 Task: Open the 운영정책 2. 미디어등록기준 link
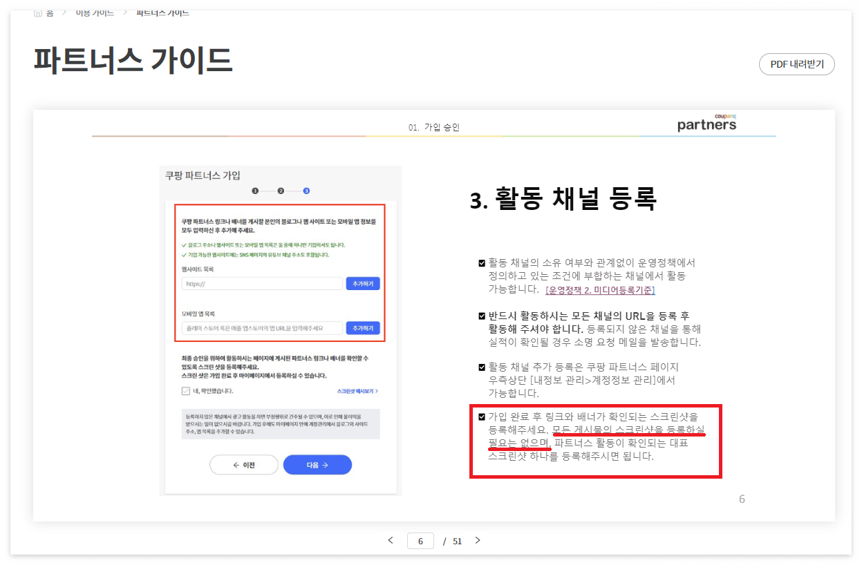(600, 290)
